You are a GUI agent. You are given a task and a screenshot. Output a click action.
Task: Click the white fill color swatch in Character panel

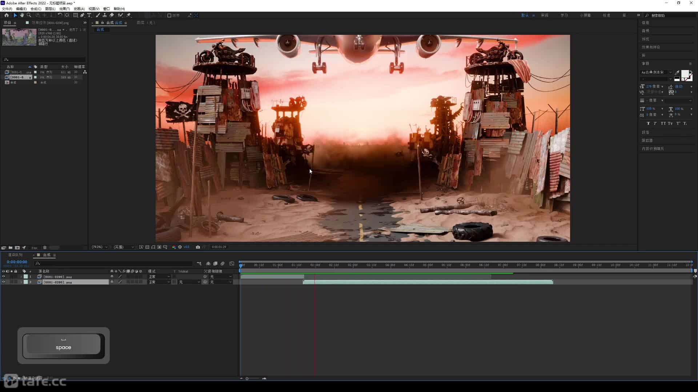[x=685, y=74]
